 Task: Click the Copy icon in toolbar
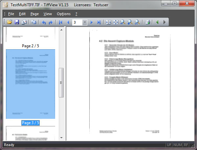coord(34,22)
